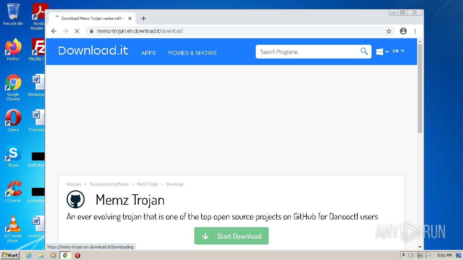Open Firefox desktop shortcut

13,49
